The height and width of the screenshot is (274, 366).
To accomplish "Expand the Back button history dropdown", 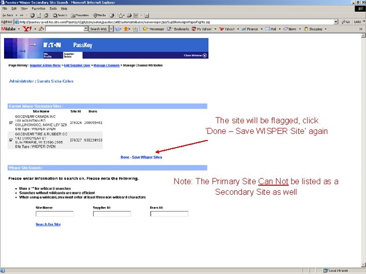I will [16, 15].
